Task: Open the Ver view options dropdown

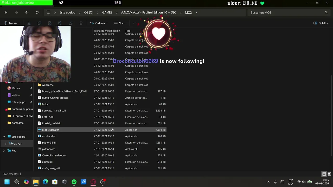Action: pyautogui.click(x=120, y=23)
